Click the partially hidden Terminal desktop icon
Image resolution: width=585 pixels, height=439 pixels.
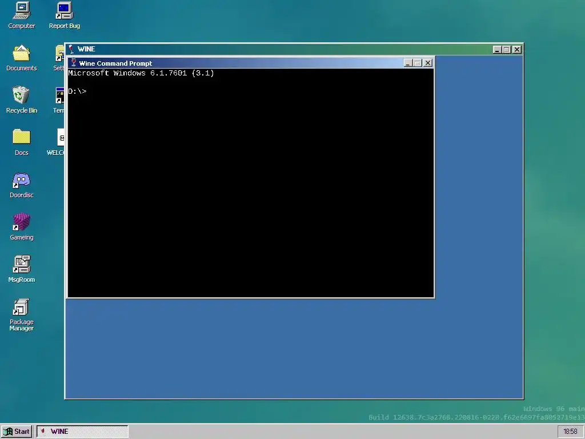tap(59, 99)
